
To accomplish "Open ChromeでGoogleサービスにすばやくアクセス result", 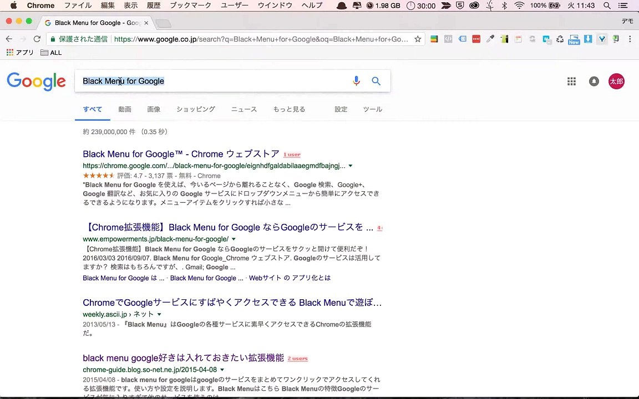I will tap(232, 303).
